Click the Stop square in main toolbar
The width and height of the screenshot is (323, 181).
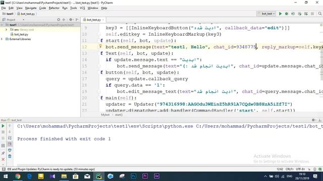coord(312,14)
